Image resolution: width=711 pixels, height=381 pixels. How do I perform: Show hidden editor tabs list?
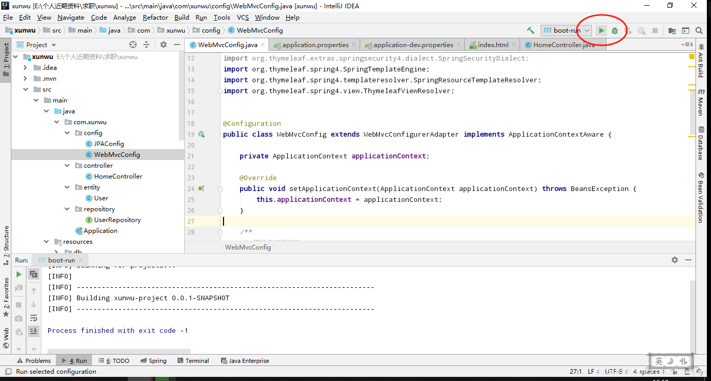pos(688,45)
